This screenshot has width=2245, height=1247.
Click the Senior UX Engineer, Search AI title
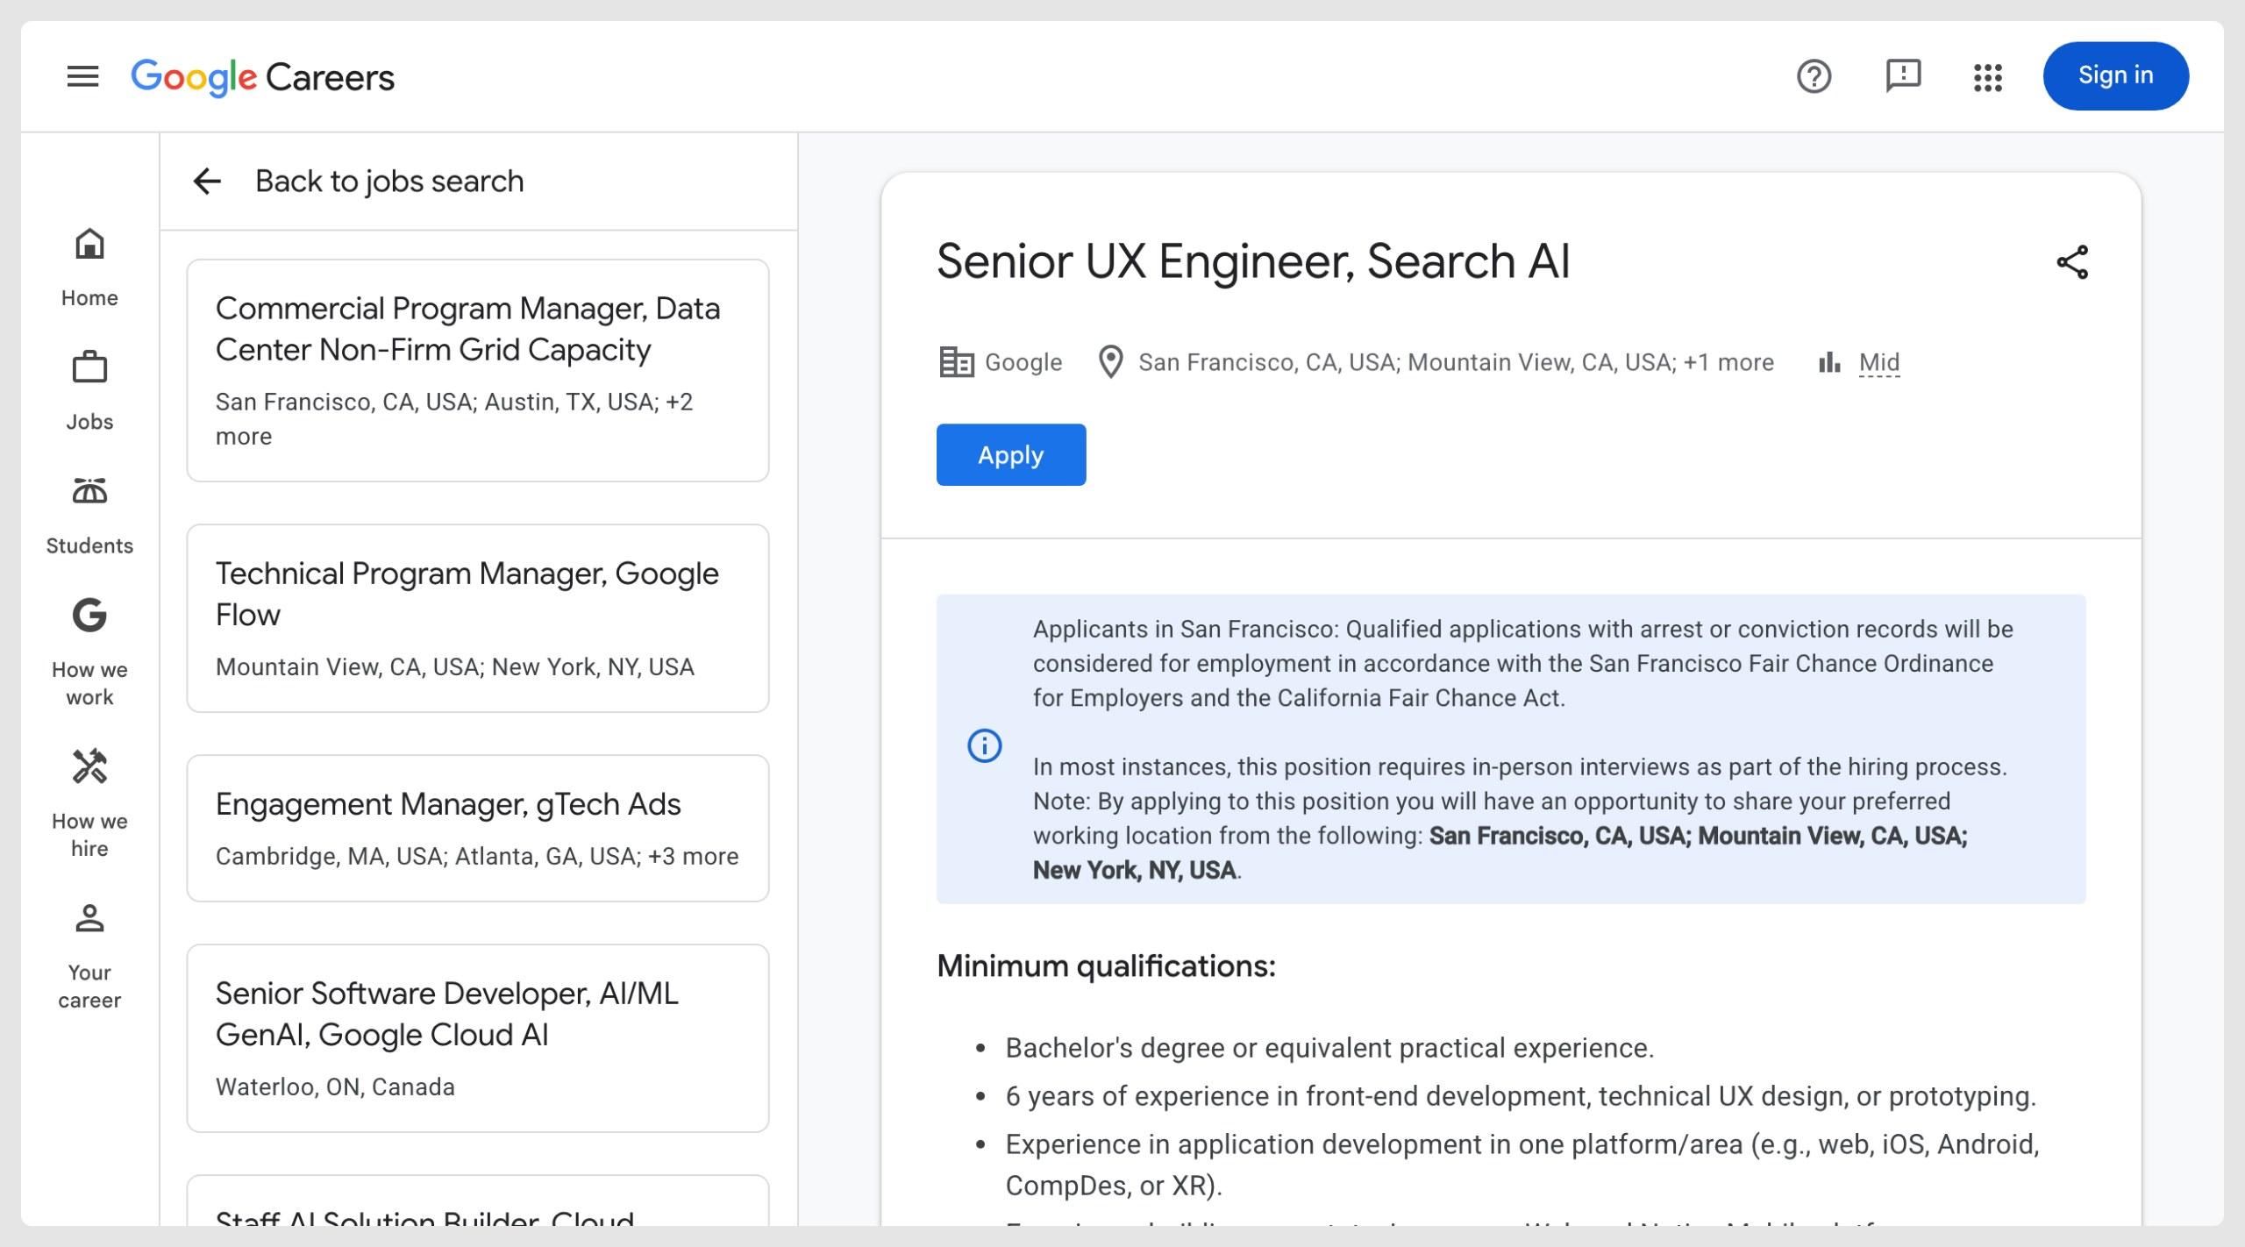[x=1253, y=261]
